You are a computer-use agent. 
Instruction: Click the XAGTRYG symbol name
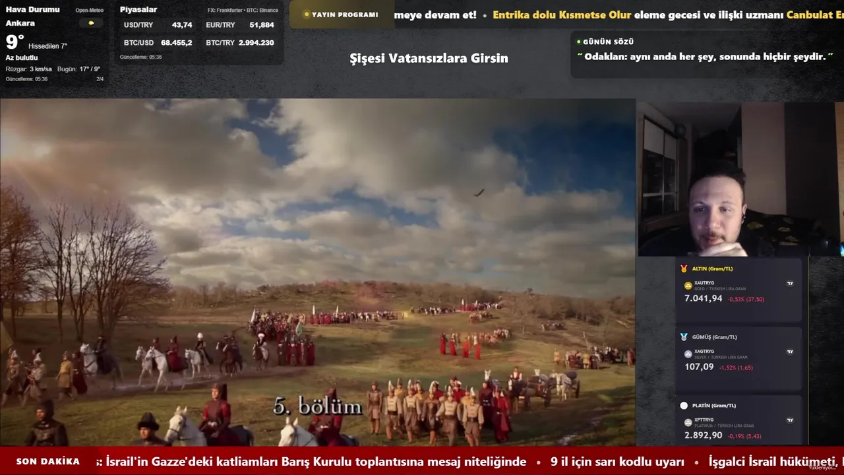click(x=704, y=352)
